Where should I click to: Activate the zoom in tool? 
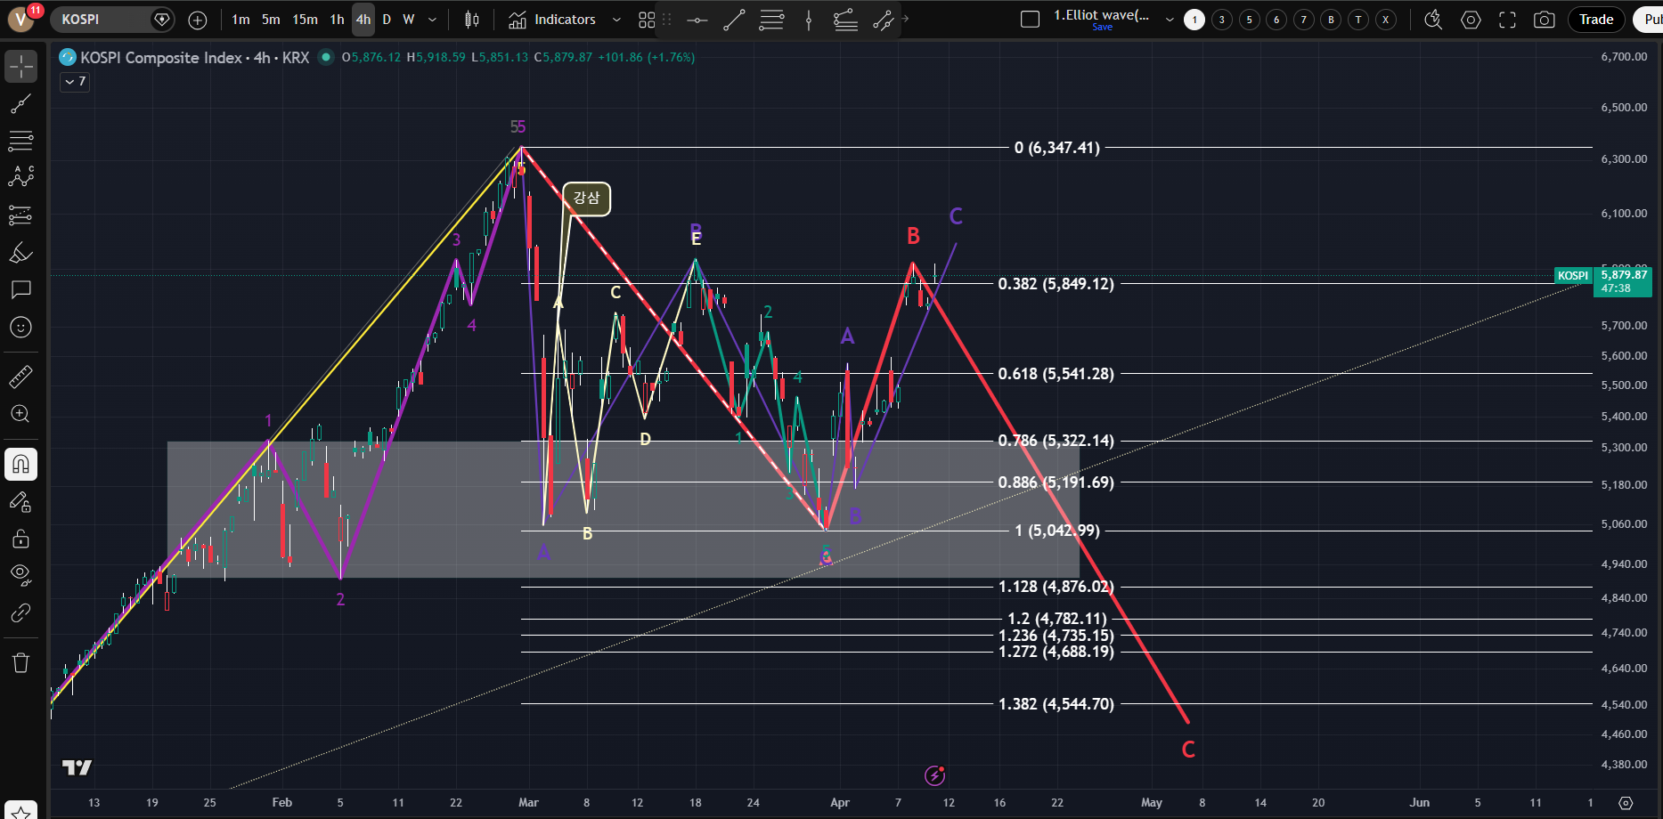click(x=21, y=414)
